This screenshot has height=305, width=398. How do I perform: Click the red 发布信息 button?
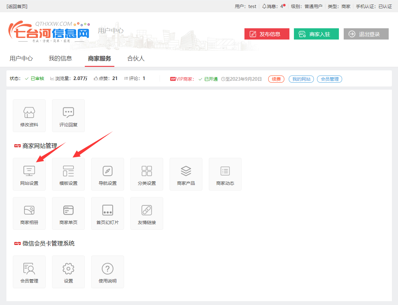click(267, 34)
